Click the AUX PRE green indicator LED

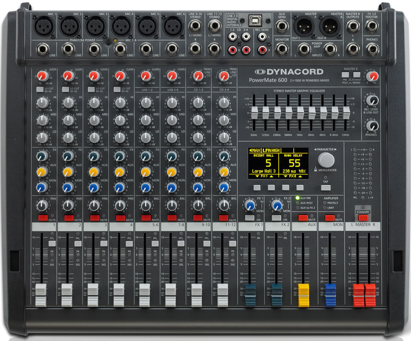pos(297,198)
